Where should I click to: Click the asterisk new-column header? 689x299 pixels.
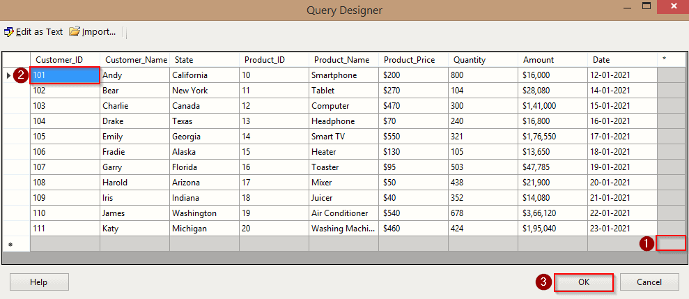(671, 60)
